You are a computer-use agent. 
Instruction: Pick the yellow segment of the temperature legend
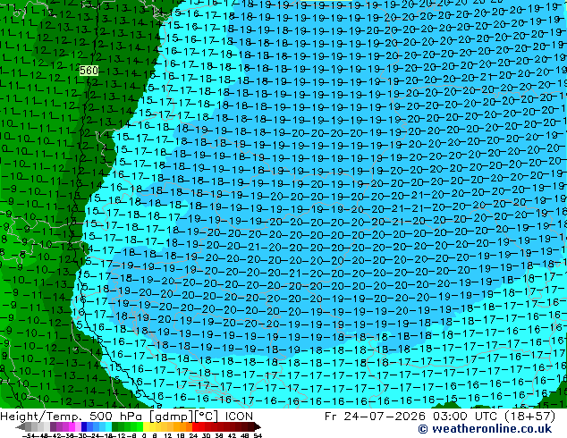[x=146, y=426]
